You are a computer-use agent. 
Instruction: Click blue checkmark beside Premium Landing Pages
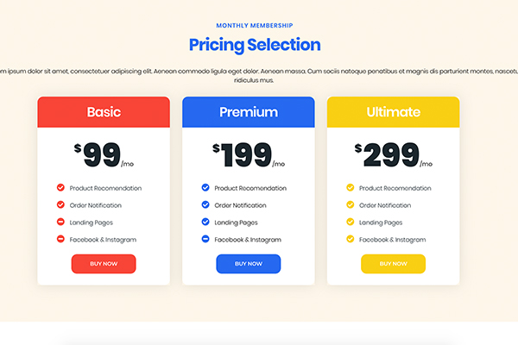pyautogui.click(x=205, y=222)
